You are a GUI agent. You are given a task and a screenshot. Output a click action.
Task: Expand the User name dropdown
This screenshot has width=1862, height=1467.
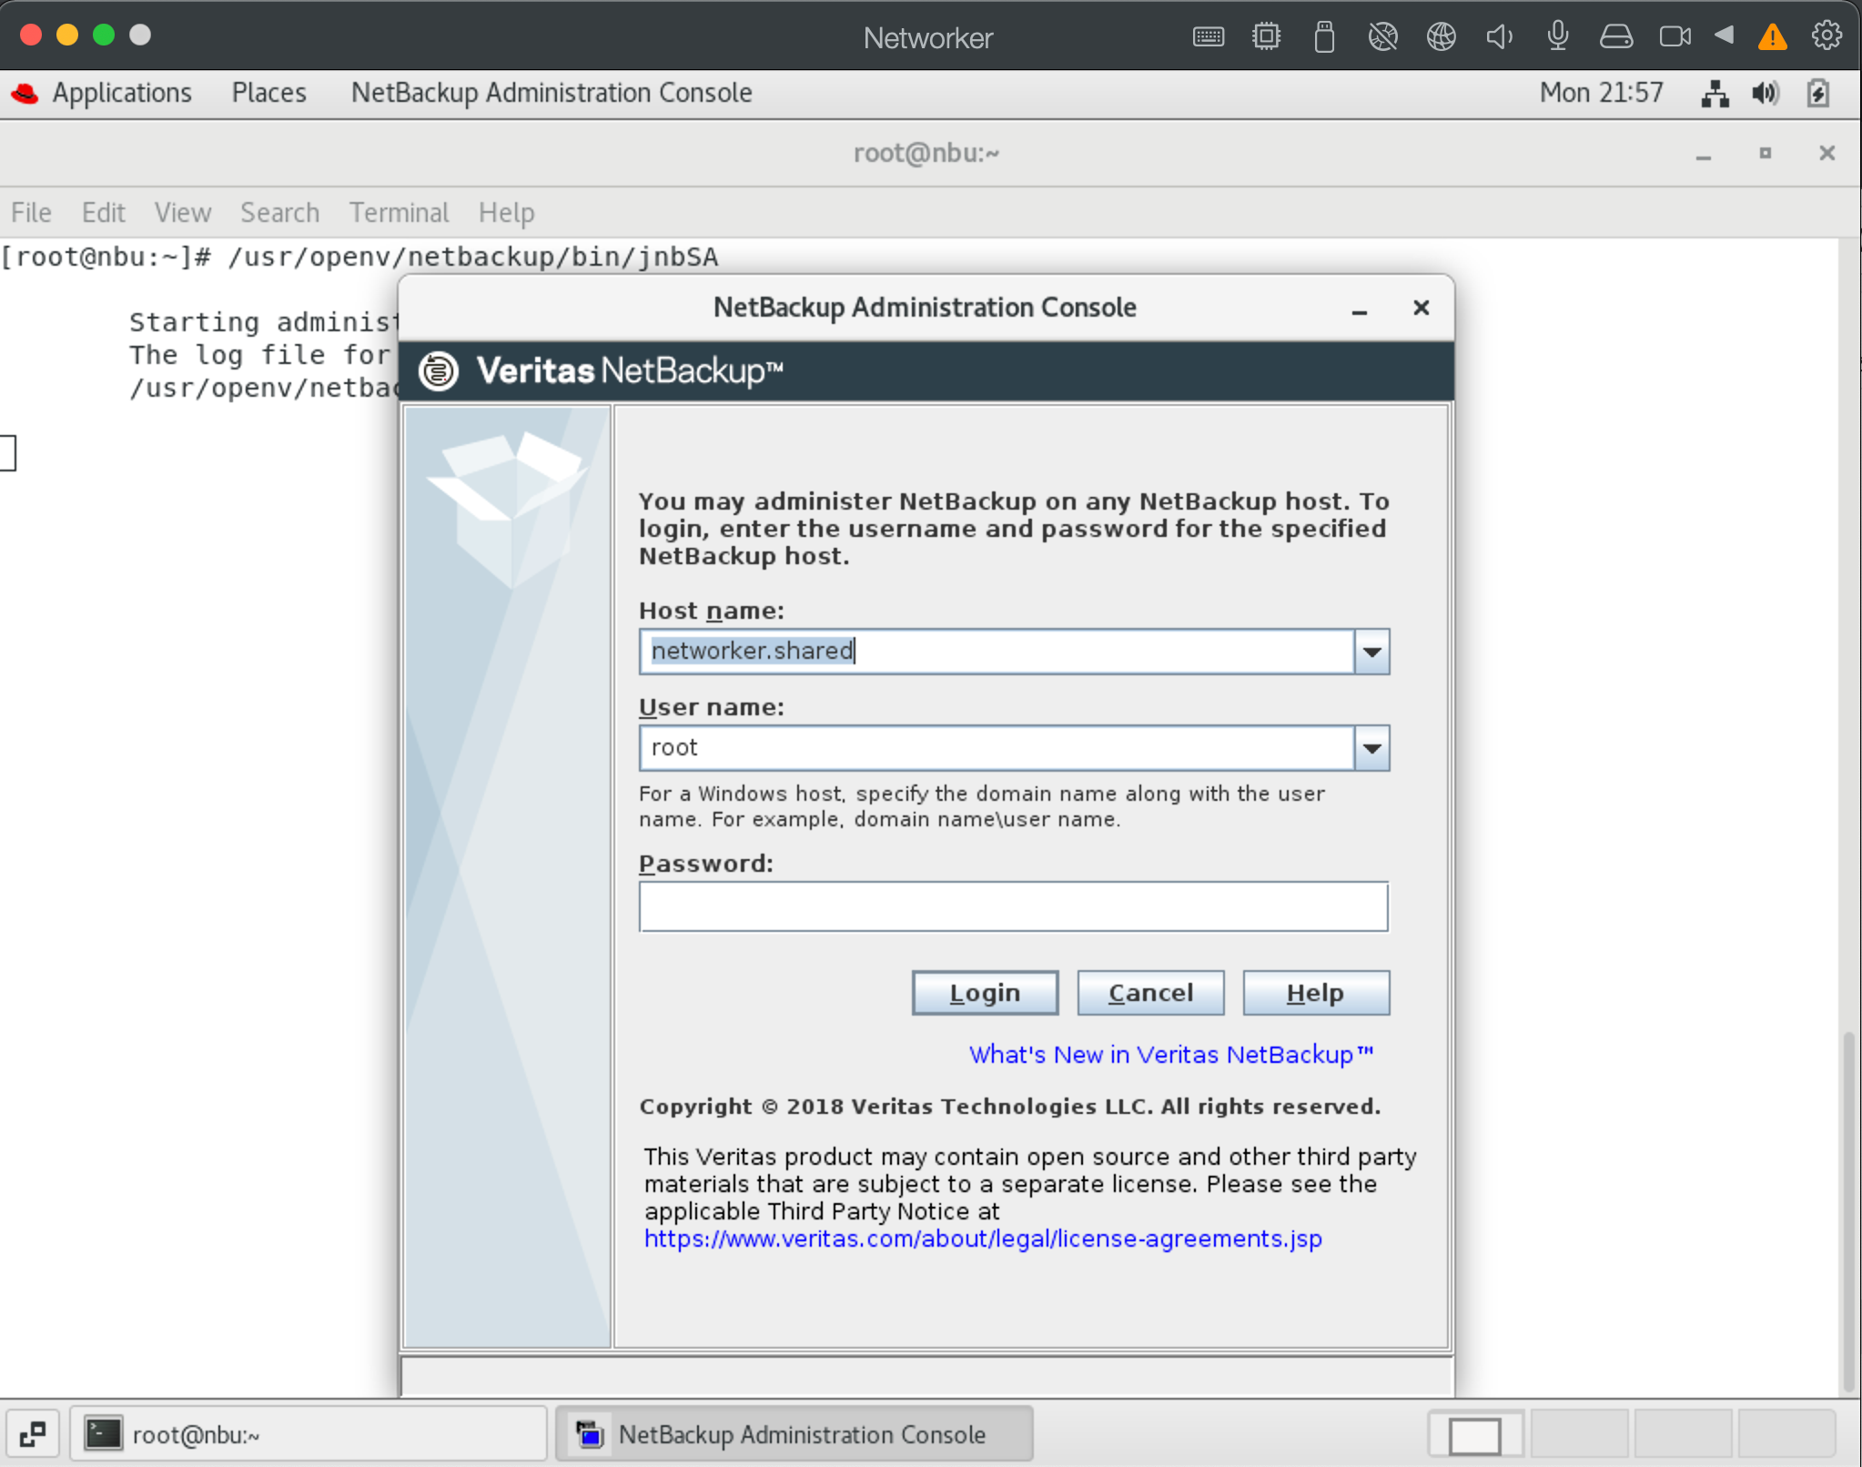click(1371, 748)
